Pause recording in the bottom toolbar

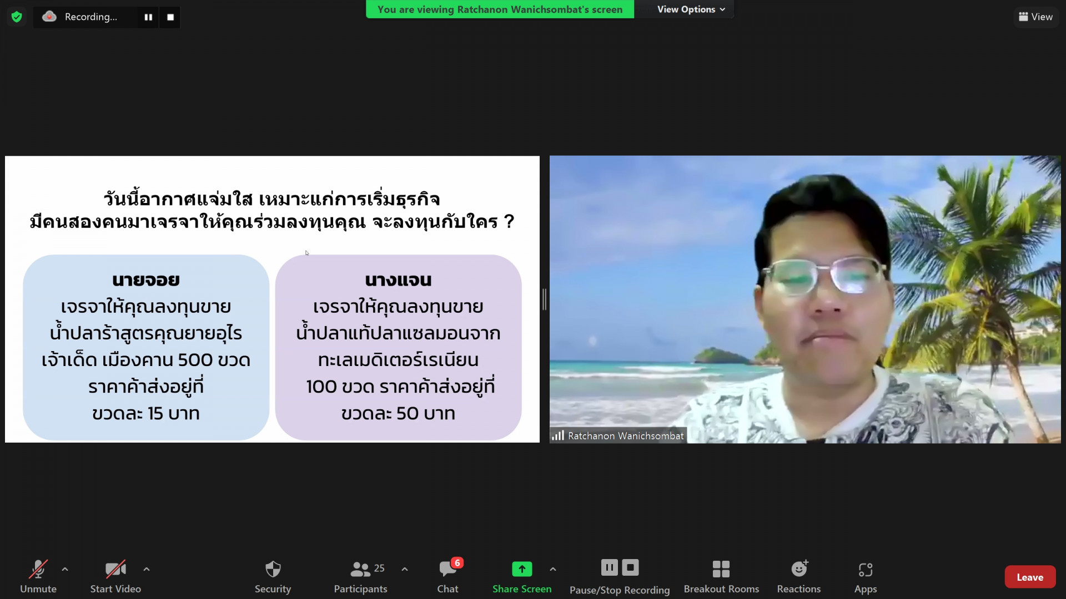point(609,567)
